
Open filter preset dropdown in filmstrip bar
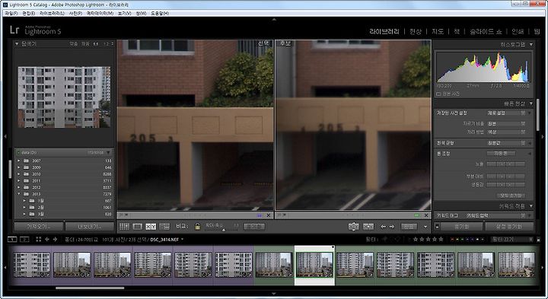pyautogui.click(x=511, y=239)
